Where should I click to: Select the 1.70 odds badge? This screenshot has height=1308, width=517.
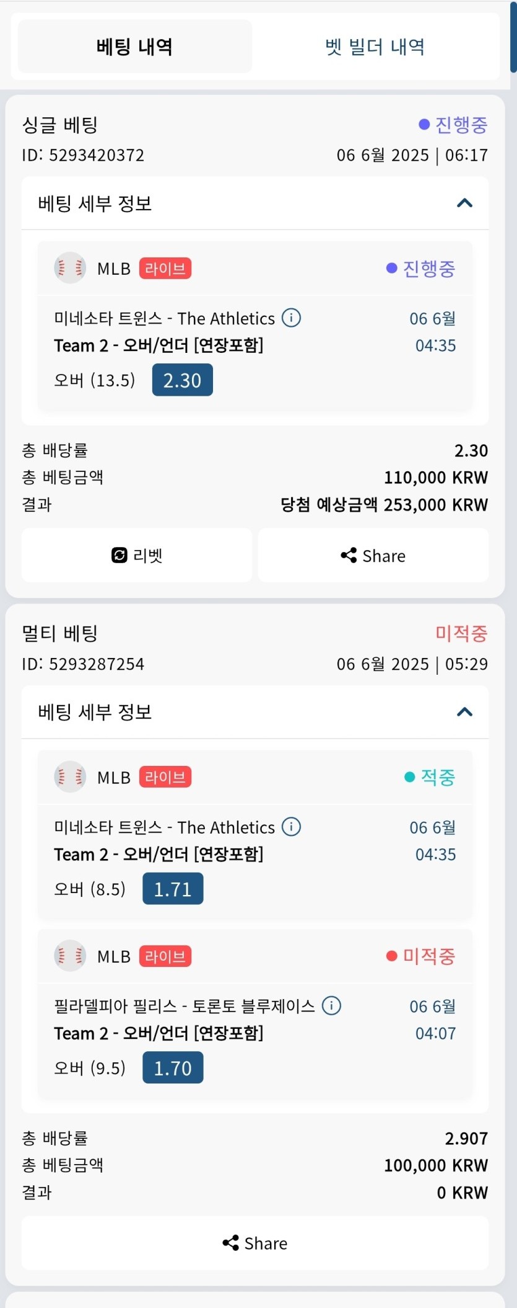click(x=173, y=1068)
